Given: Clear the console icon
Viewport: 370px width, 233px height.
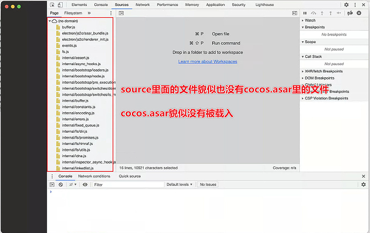Looking at the screenshot, I should coord(61,185).
